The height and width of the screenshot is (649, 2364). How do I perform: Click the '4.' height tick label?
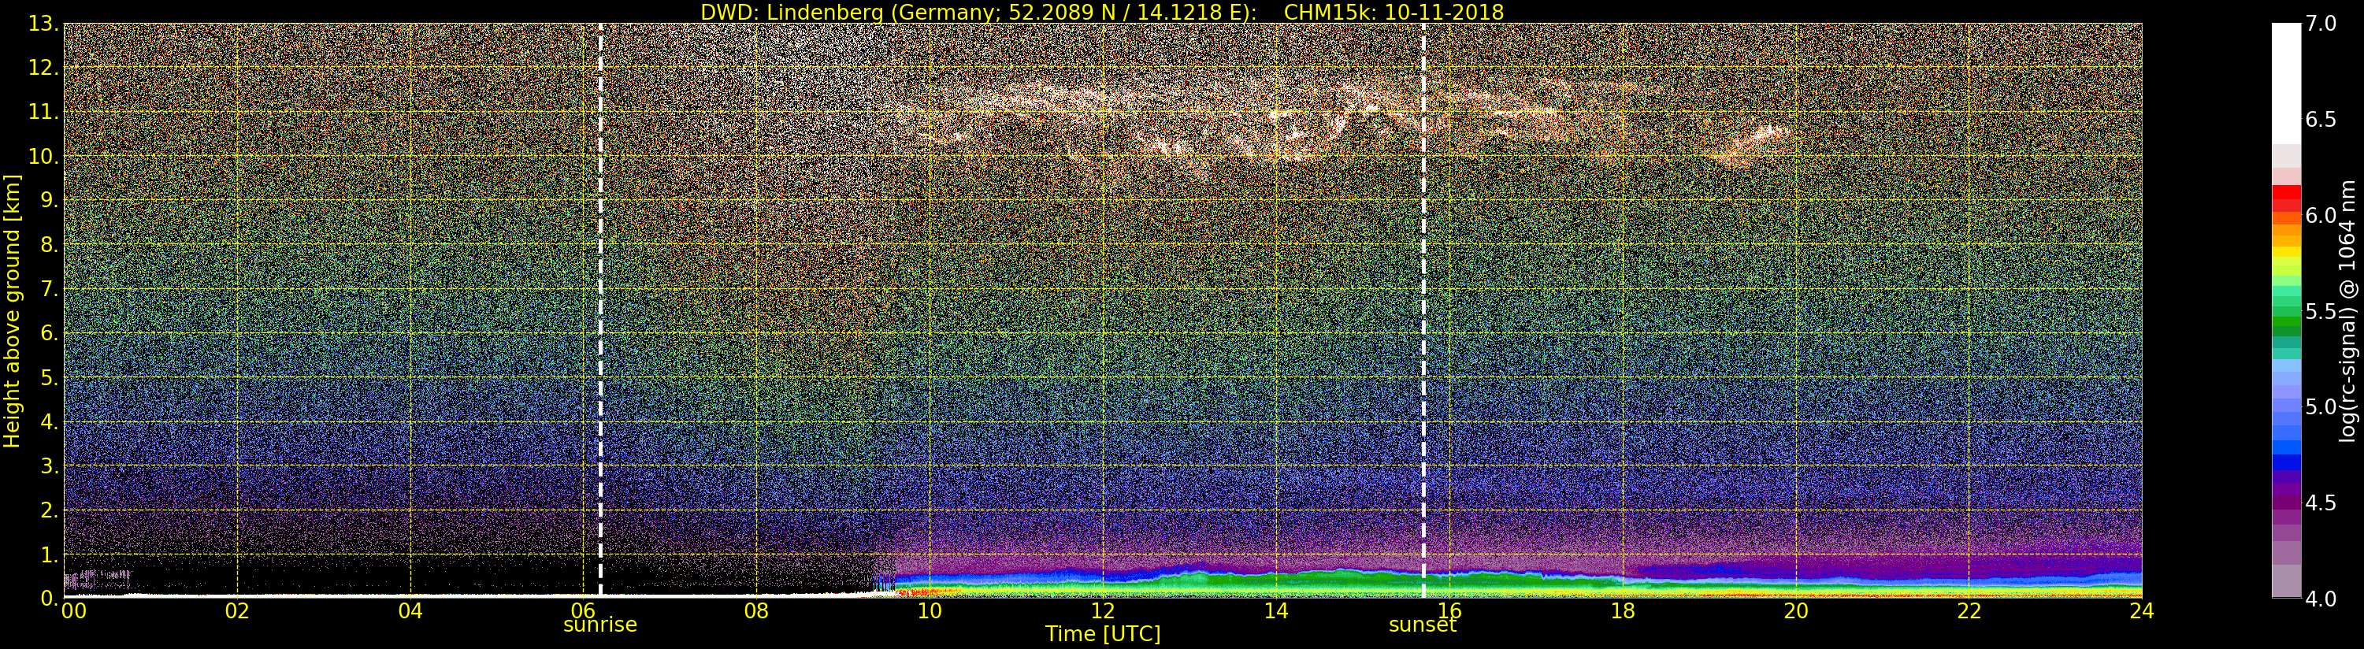pos(49,421)
